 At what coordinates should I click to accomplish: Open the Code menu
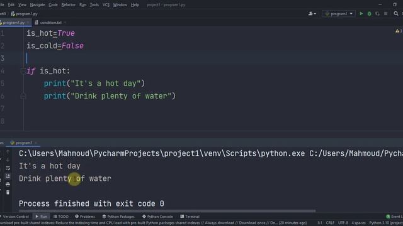click(x=53, y=4)
